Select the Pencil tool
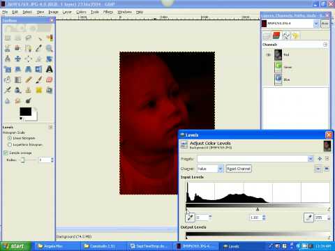The width and height of the screenshot is (335, 251). click(28, 79)
